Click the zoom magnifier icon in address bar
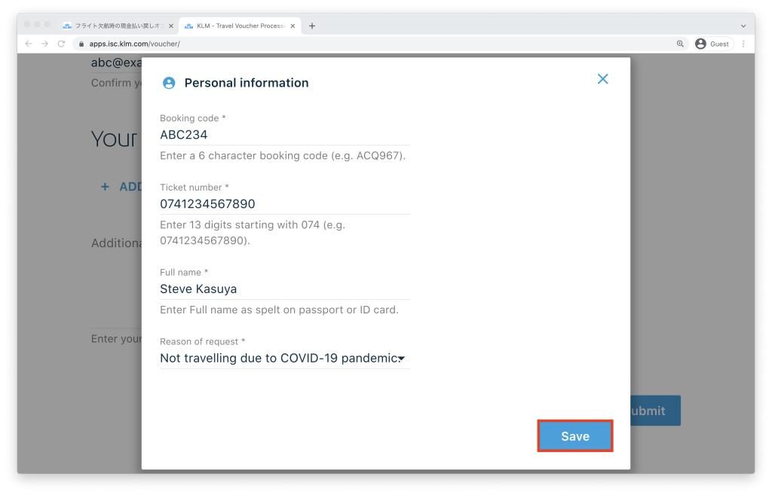The width and height of the screenshot is (772, 495). pyautogui.click(x=680, y=44)
